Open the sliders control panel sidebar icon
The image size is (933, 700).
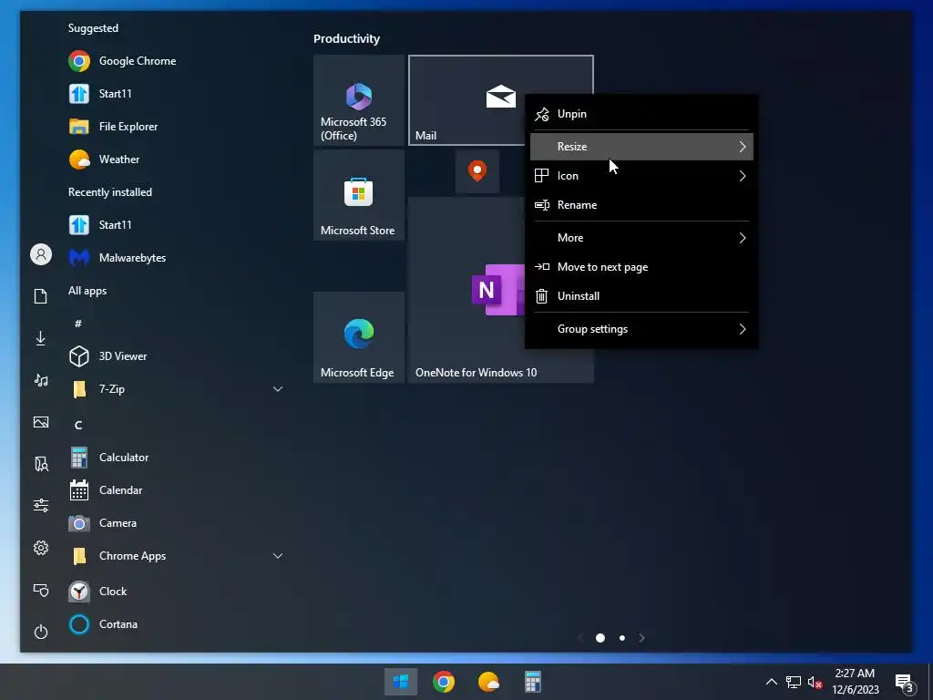click(x=40, y=505)
